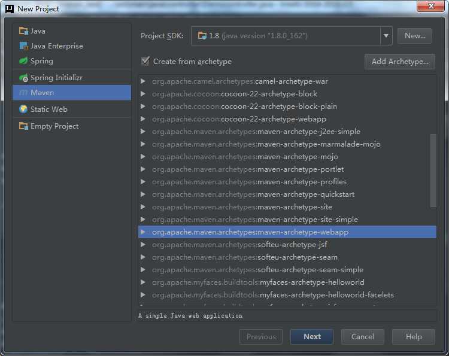Viewport: 449px width, 356px height.
Task: Click the archetype list scrollbar thumb
Action: coord(433,171)
